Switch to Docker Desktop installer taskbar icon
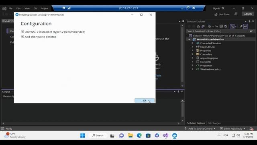The image size is (257, 145). (175, 135)
